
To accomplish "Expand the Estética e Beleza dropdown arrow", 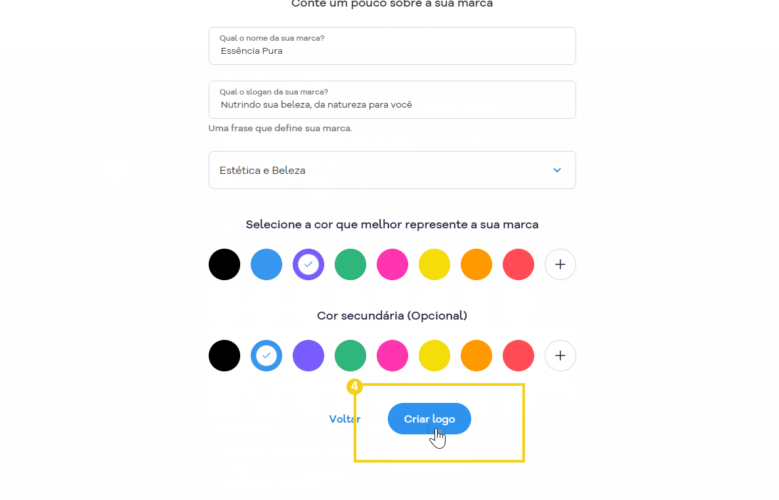I will point(557,170).
